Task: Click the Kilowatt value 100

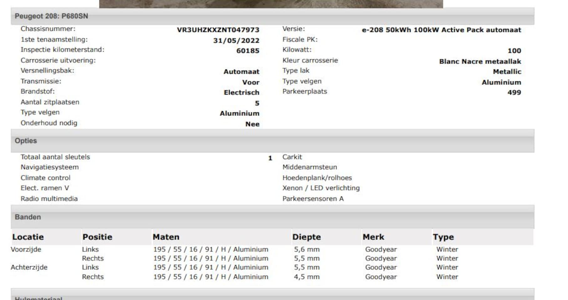Action: pyautogui.click(x=514, y=51)
